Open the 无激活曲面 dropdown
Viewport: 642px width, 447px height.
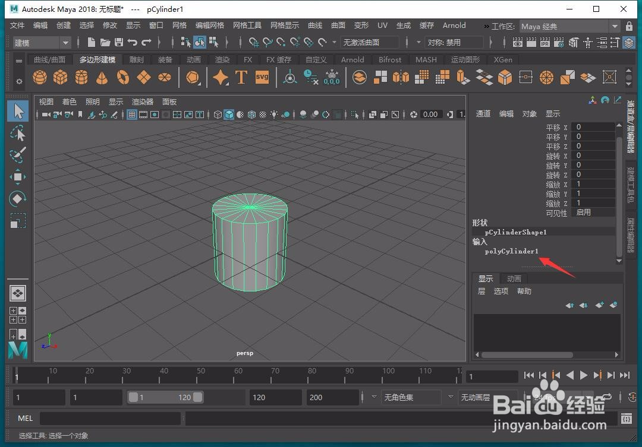[x=369, y=42]
